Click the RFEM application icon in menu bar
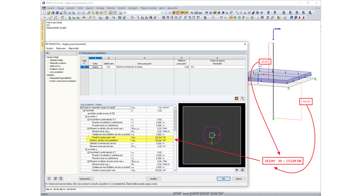 (x=44, y=8)
